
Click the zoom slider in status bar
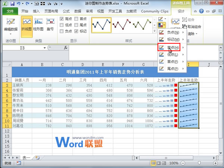click(200, 164)
